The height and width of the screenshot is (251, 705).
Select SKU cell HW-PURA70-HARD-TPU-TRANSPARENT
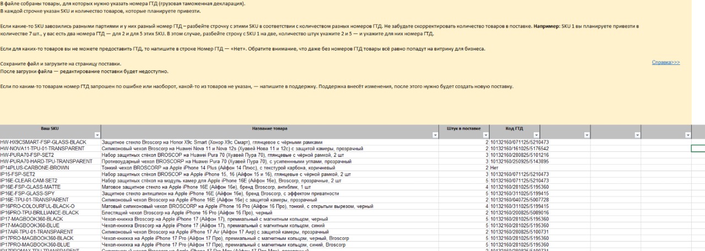click(x=50, y=161)
